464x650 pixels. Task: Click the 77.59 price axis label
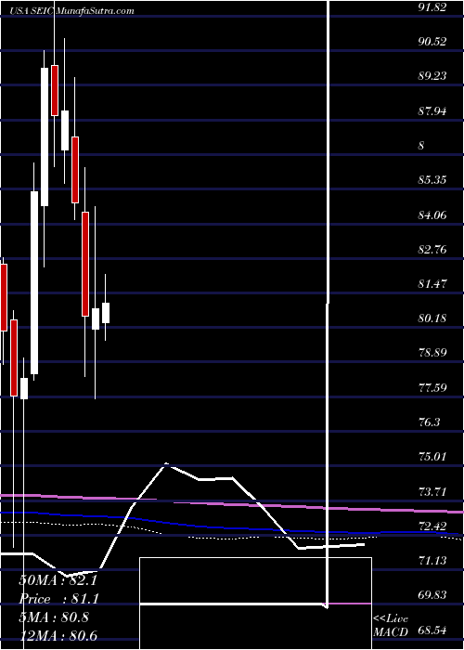[433, 388]
